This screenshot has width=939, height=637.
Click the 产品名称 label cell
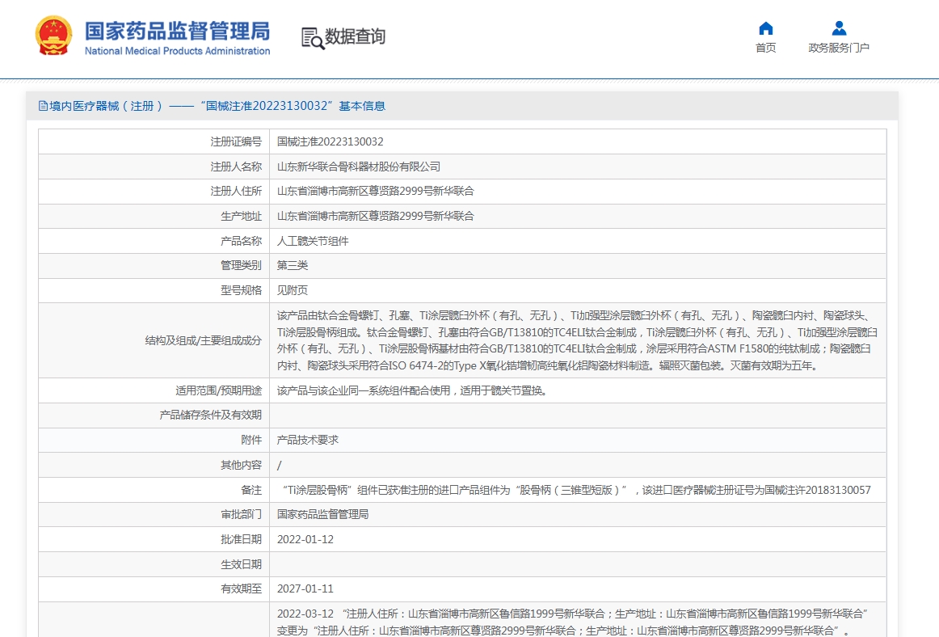pyautogui.click(x=154, y=241)
